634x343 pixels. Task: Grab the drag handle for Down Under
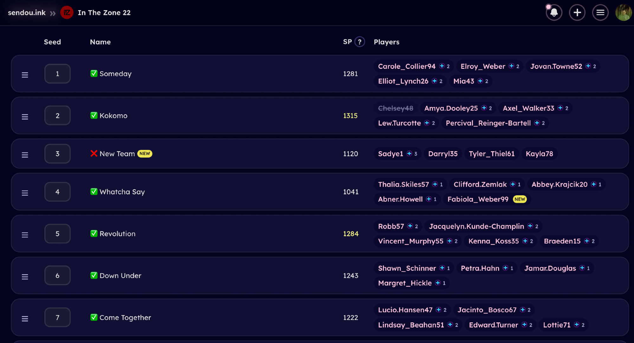point(25,277)
